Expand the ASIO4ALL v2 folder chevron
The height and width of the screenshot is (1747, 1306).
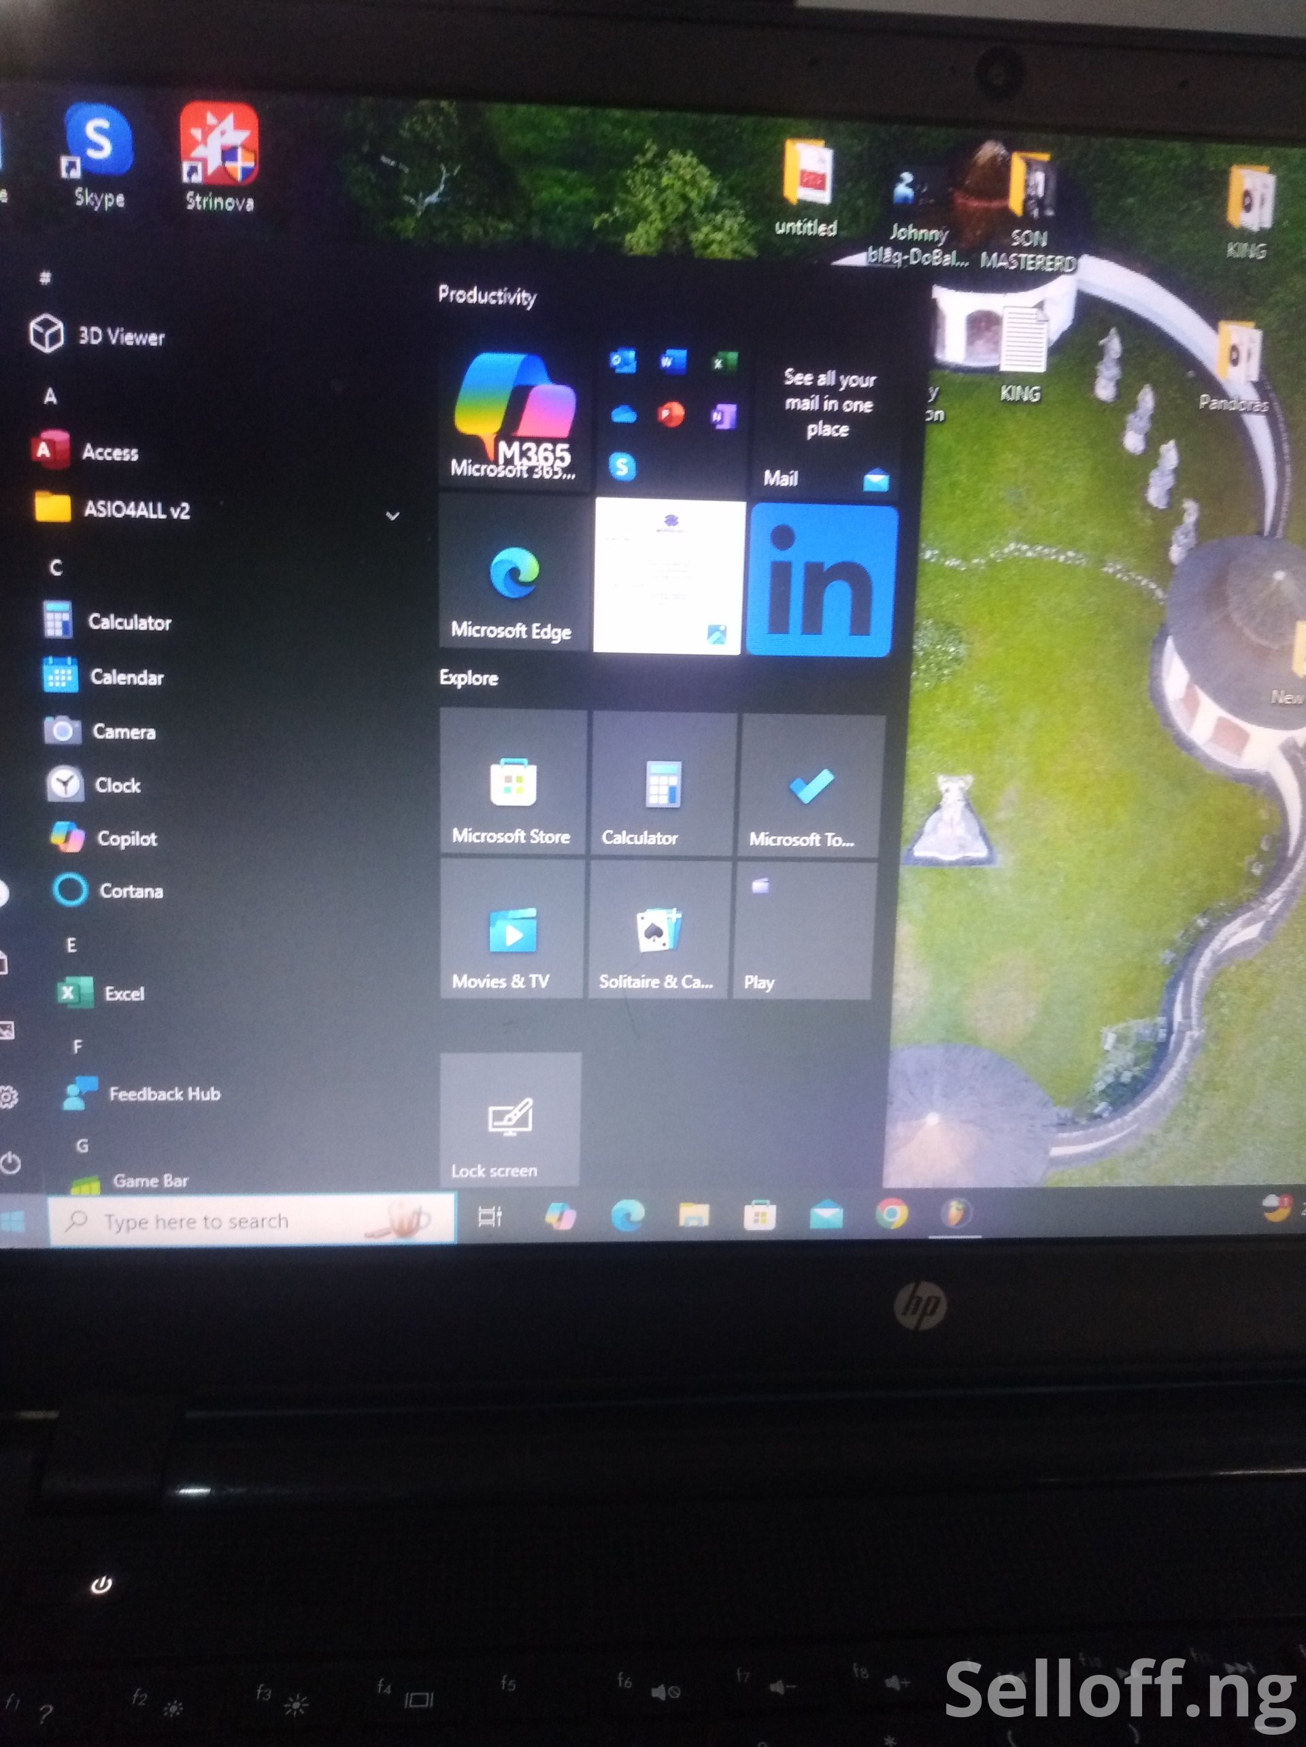(392, 516)
